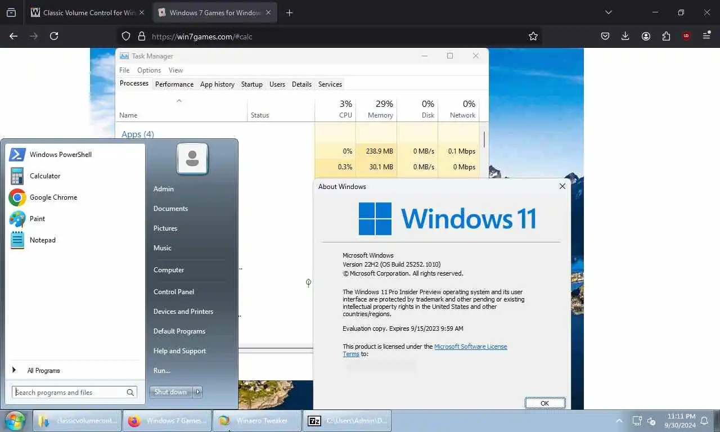Switch to 7-Zip taskbar window
The height and width of the screenshot is (432, 720).
tap(347, 421)
